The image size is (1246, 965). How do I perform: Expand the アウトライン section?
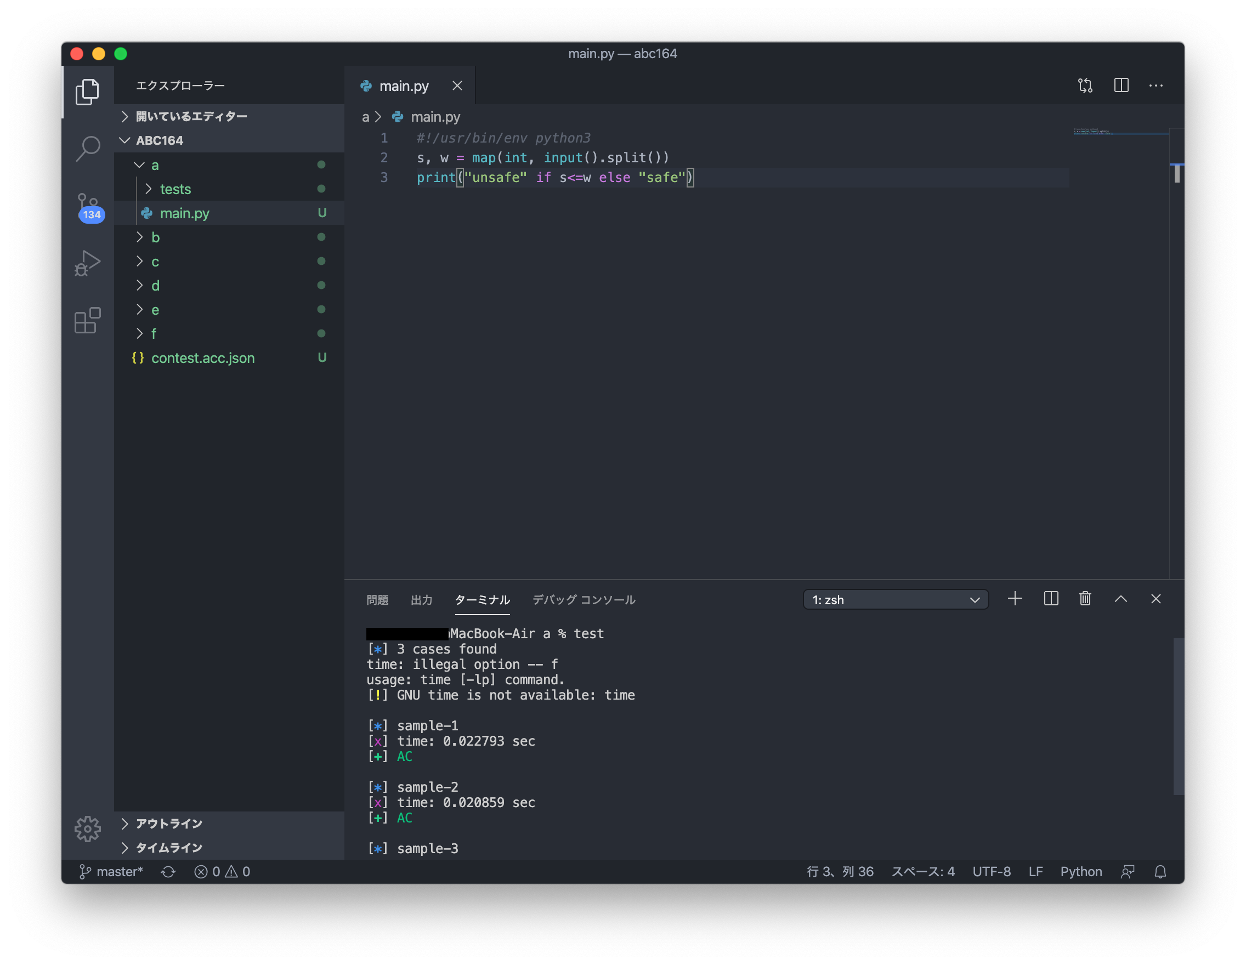229,824
